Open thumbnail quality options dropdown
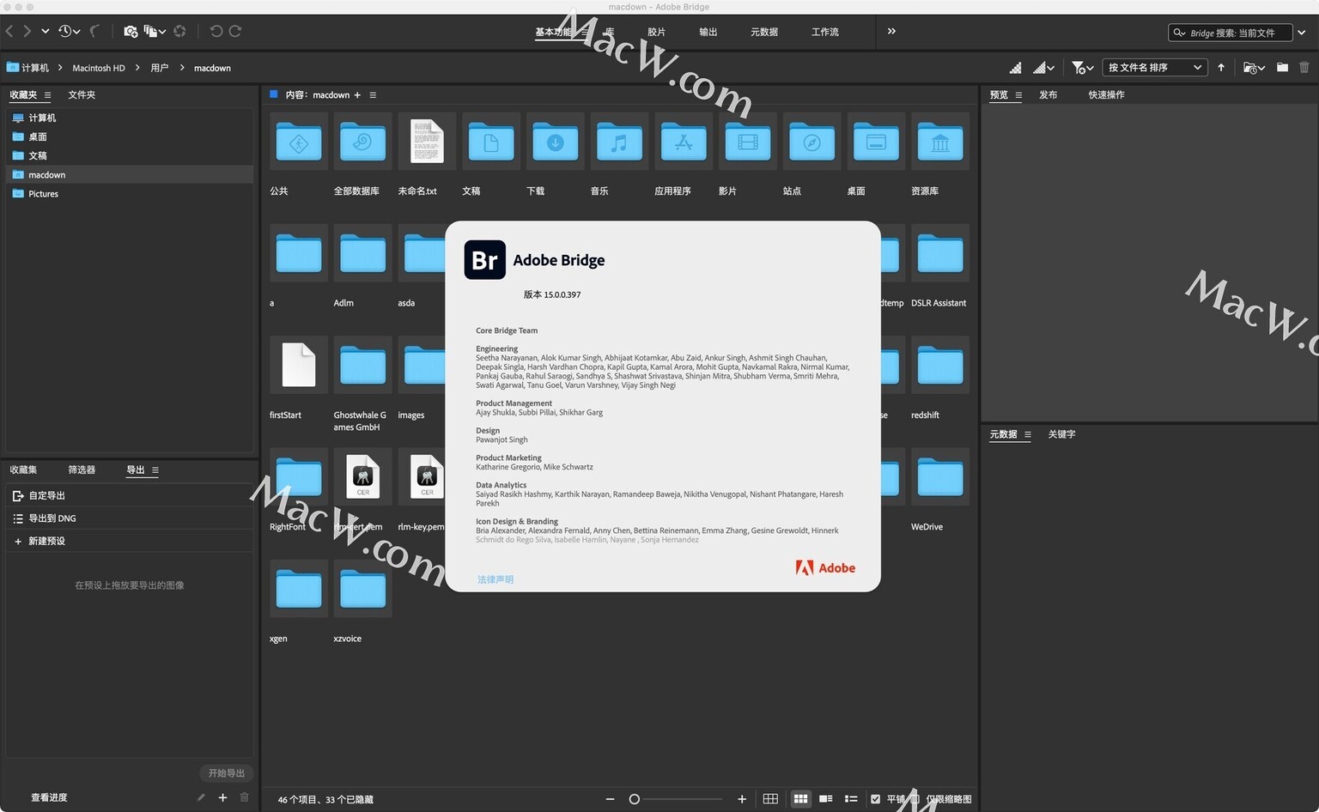1319x812 pixels. click(1044, 68)
